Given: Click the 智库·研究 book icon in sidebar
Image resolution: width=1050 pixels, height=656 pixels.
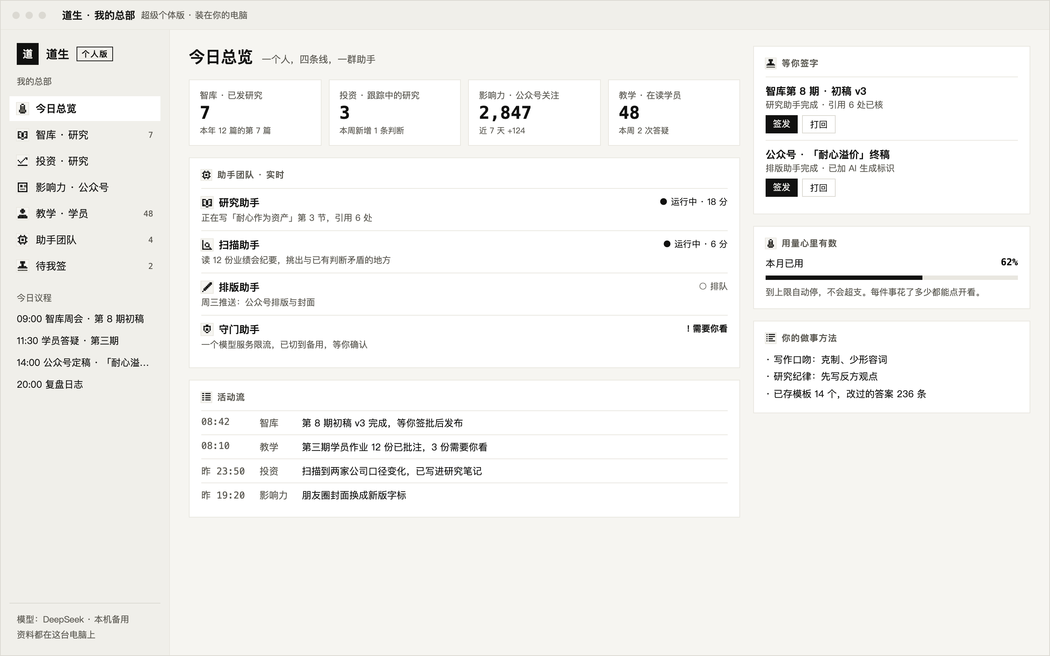Looking at the screenshot, I should (x=23, y=135).
